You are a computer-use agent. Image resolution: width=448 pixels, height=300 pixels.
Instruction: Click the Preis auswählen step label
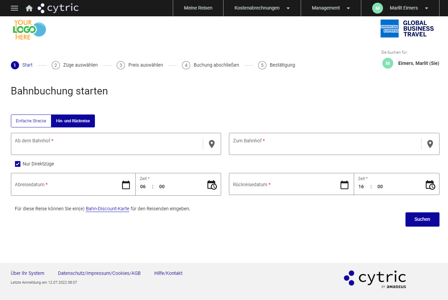point(146,65)
